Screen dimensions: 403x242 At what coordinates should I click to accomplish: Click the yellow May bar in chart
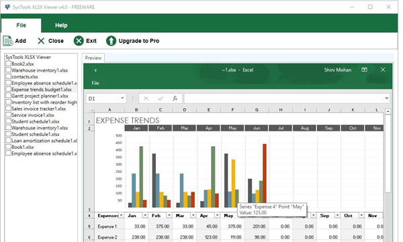(x=233, y=184)
